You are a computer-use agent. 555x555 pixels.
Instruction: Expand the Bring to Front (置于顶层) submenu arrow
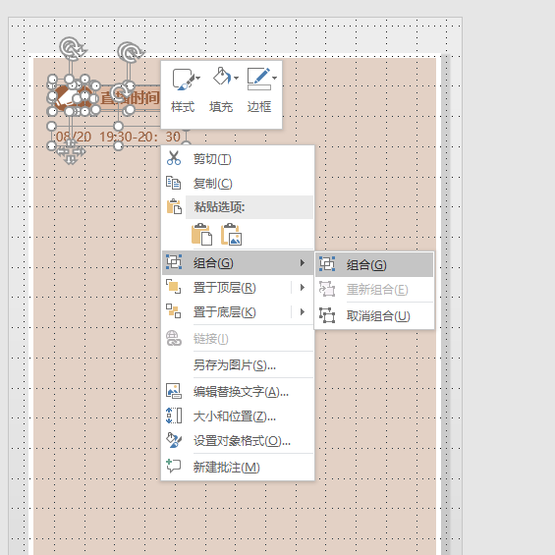click(302, 287)
